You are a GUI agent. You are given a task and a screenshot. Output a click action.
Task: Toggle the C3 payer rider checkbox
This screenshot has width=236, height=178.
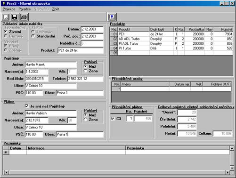point(113,119)
